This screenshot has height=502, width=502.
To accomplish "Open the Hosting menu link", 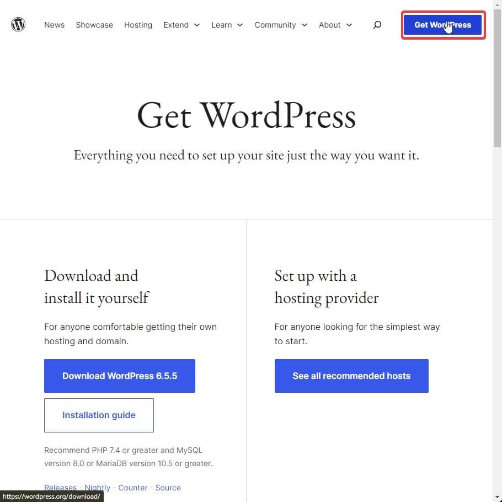I will point(138,25).
